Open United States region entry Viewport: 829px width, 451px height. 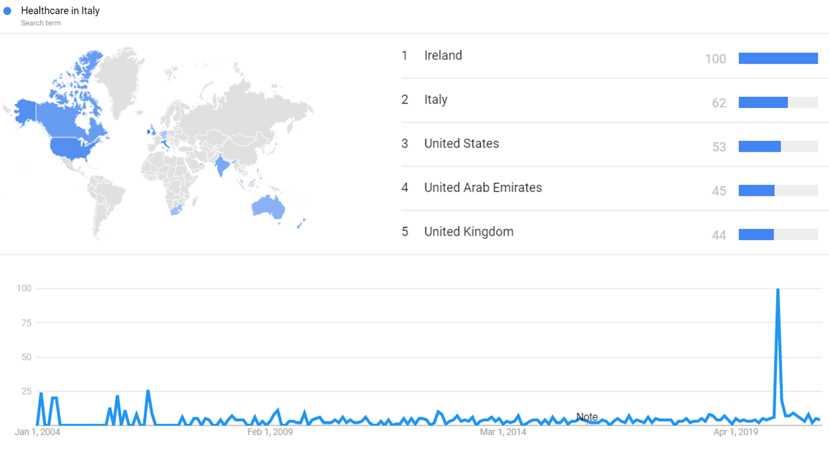tap(461, 143)
